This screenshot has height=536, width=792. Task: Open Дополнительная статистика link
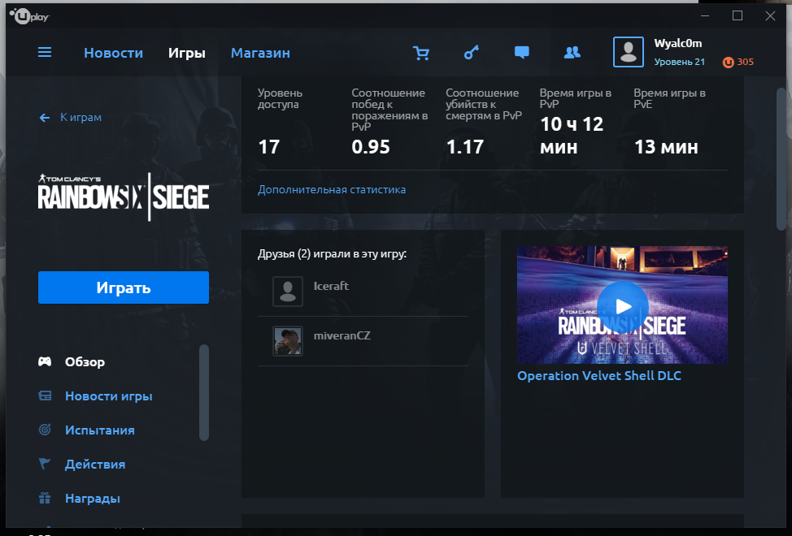332,189
